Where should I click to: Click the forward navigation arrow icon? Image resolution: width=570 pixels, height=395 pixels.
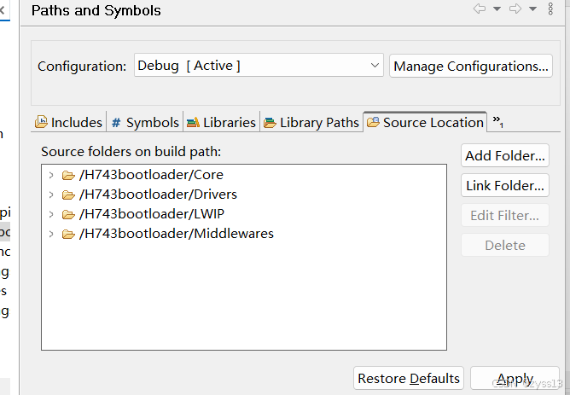coord(515,9)
